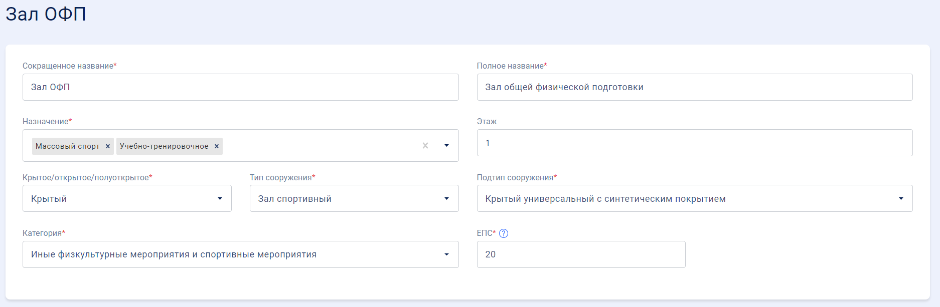Focus the ЕПС input with value 20
The width and height of the screenshot is (940, 307).
coord(581,254)
